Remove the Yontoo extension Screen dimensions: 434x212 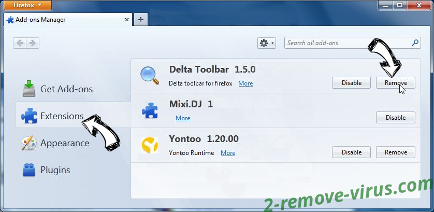[x=396, y=152]
